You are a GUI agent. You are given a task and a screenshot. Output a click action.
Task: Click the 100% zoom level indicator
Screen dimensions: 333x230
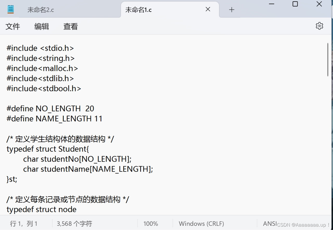click(151, 224)
